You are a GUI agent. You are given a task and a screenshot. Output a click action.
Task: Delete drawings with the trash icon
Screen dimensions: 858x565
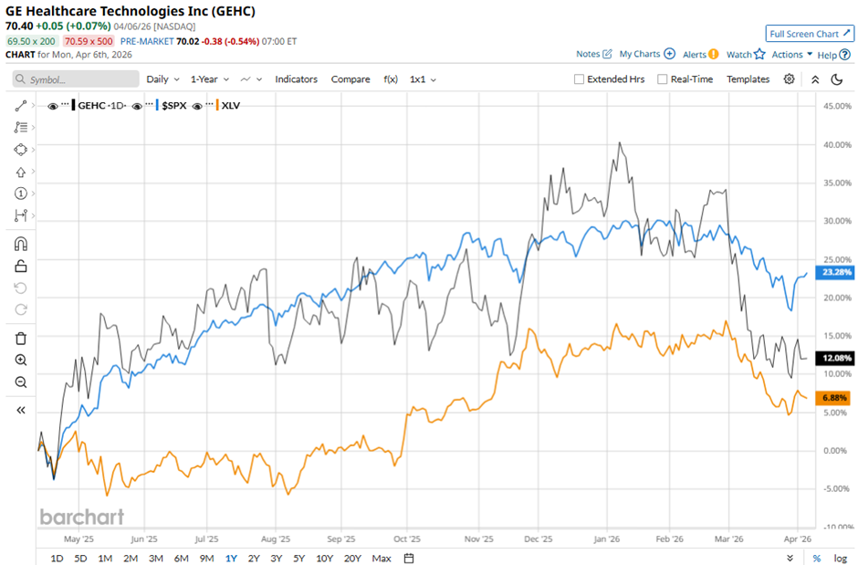pos(20,339)
